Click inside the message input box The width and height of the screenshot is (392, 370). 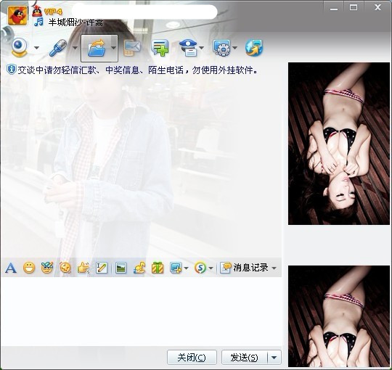click(x=141, y=311)
